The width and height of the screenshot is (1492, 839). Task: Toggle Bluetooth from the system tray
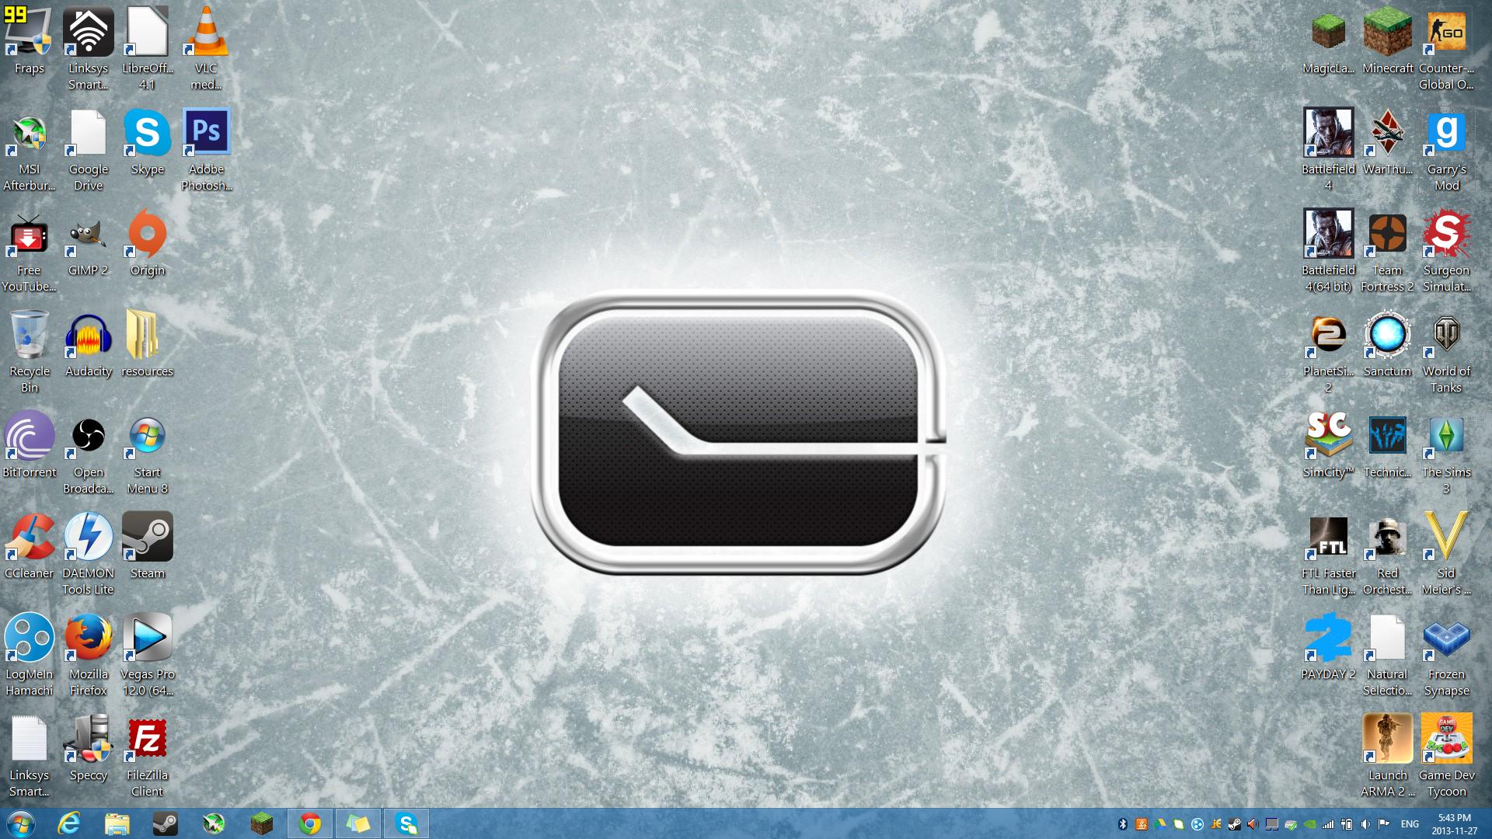[1122, 825]
